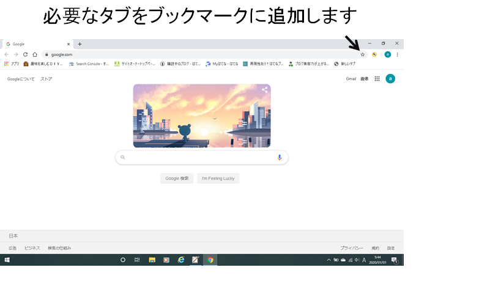Click the Google 検索 button
The height and width of the screenshot is (281, 501).
177,178
